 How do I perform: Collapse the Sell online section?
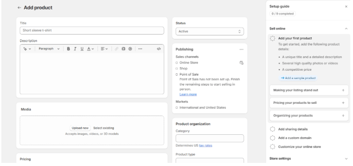pyautogui.click(x=346, y=29)
